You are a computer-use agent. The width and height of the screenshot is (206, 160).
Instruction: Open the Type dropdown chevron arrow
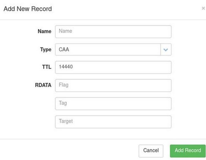click(x=166, y=50)
